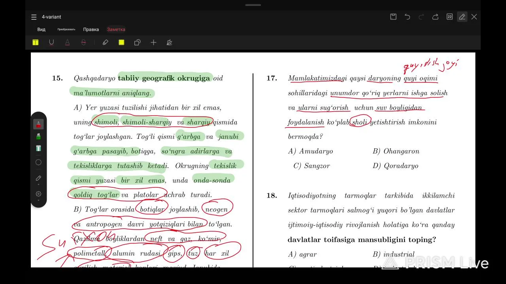506x284 pixels.
Task: Choose the red marker pen
Action: [x=38, y=125]
